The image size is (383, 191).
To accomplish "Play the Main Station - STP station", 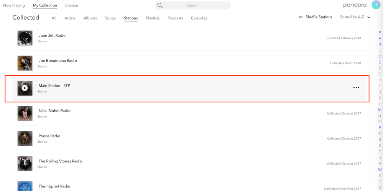I will click(x=25, y=88).
